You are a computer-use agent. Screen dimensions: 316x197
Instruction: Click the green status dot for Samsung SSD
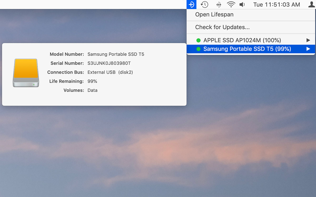pos(199,49)
